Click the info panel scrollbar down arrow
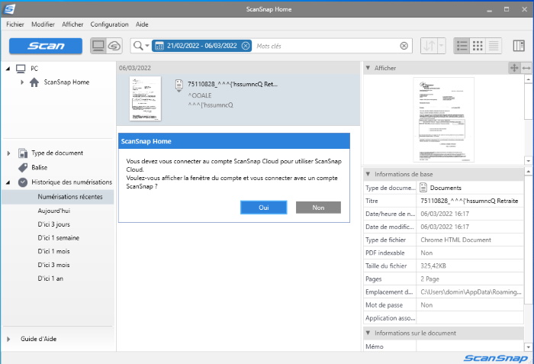 (528, 347)
